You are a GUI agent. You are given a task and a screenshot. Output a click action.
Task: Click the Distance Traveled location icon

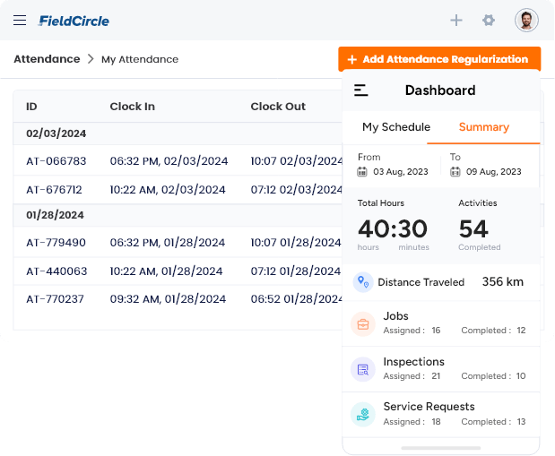point(363,282)
